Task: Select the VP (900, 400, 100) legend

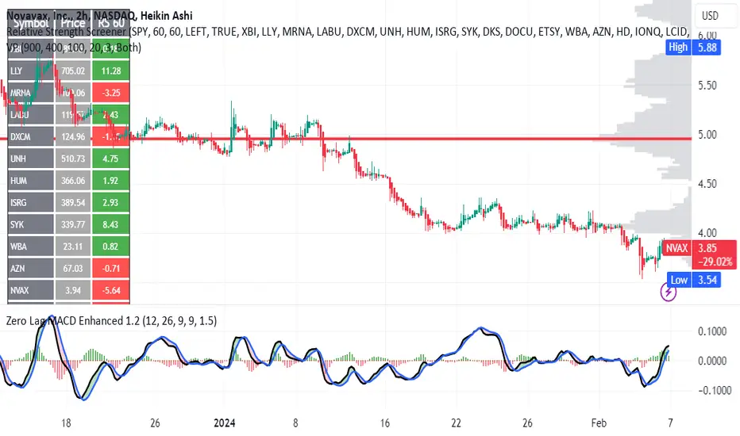Action: tap(73, 47)
